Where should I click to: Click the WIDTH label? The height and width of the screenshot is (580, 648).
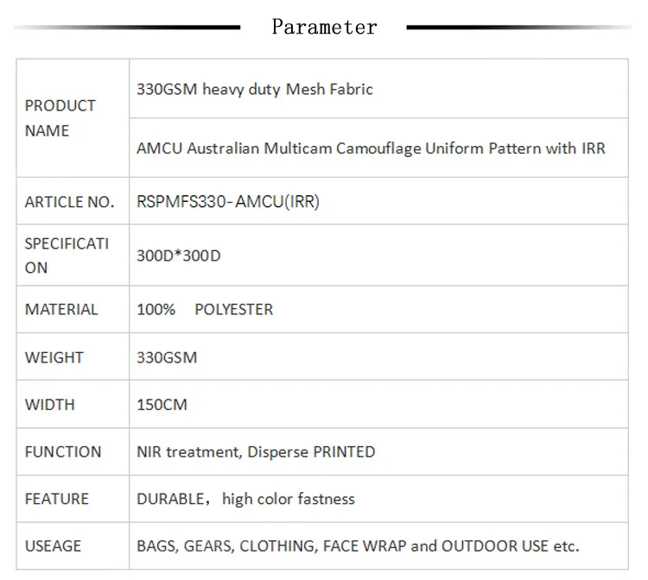pyautogui.click(x=49, y=404)
